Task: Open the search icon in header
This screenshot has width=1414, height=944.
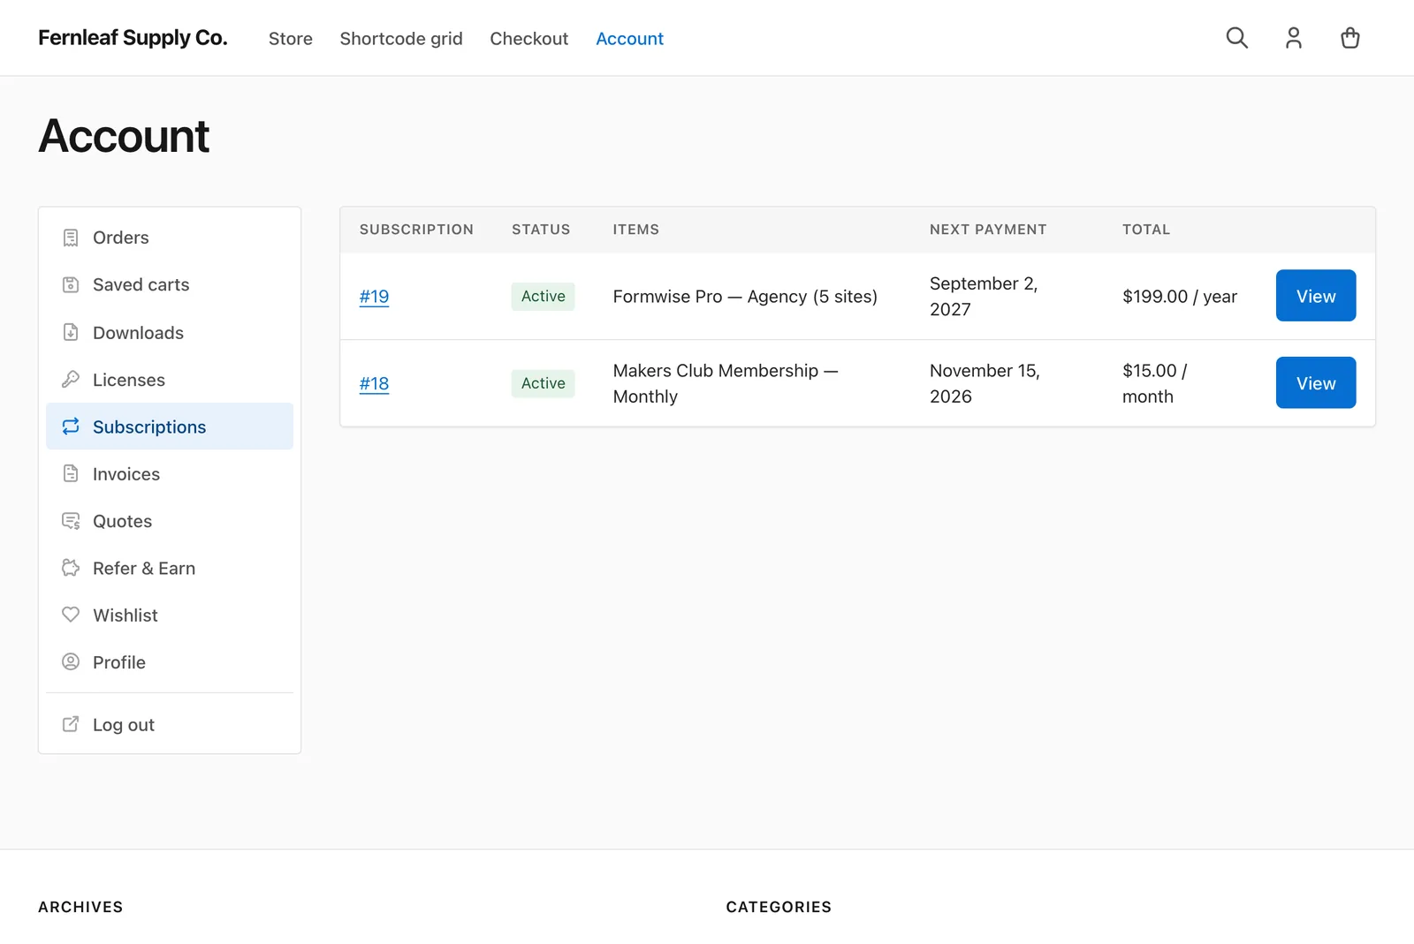Action: [x=1236, y=38]
